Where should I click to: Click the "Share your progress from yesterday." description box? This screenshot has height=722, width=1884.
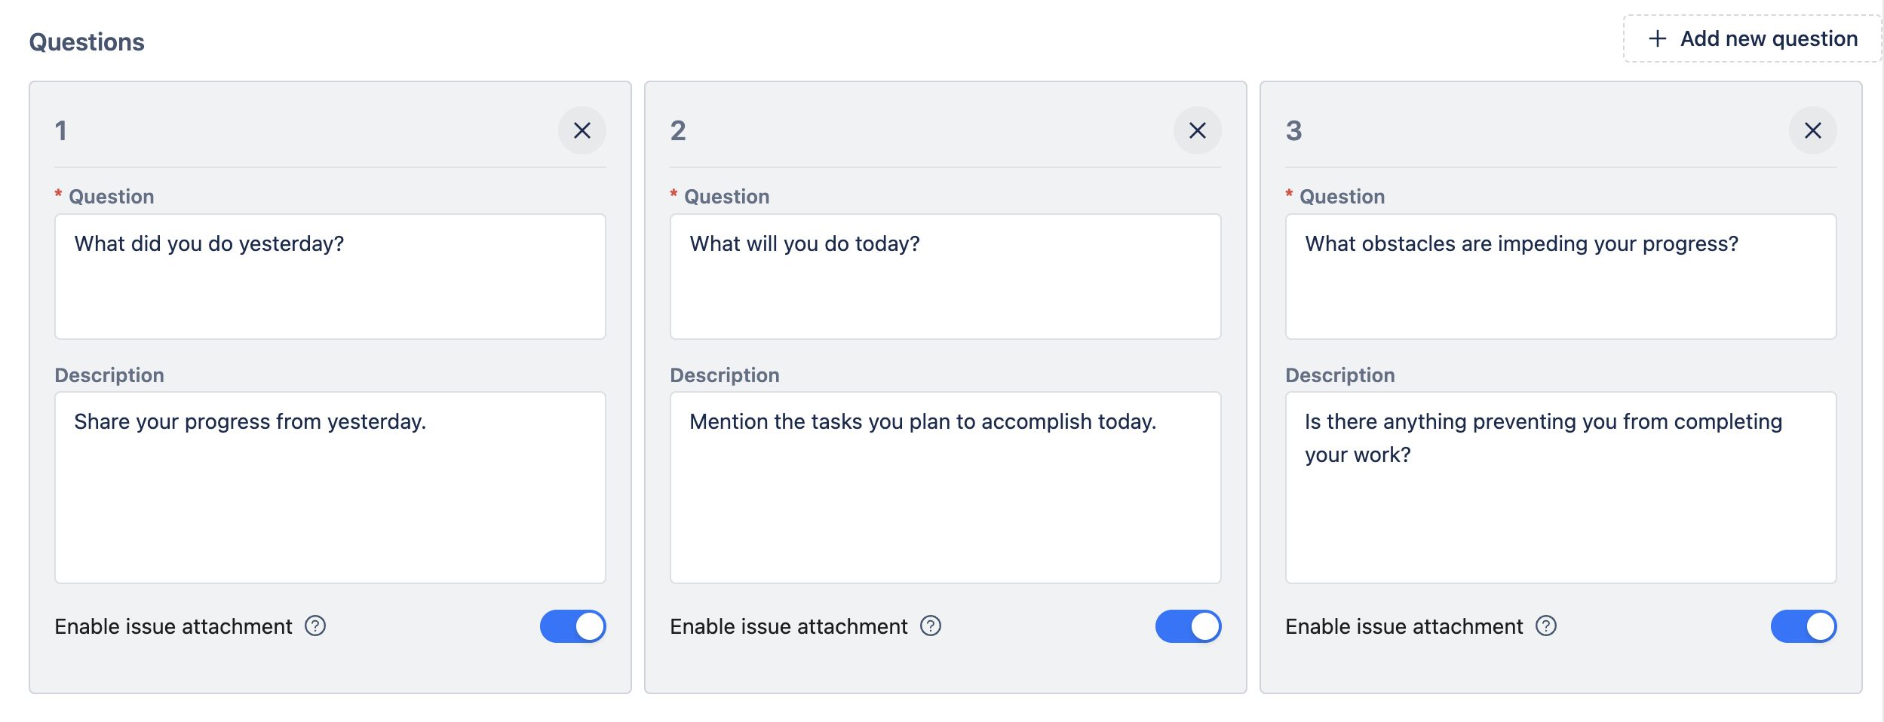pos(330,487)
